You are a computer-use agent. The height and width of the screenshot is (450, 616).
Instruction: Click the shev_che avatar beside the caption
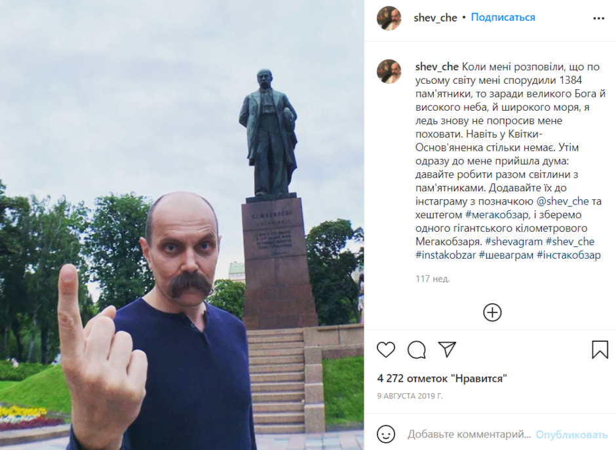pos(389,71)
